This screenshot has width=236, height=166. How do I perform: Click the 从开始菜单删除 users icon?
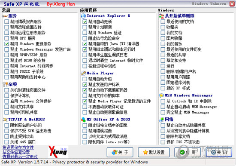(161, 16)
